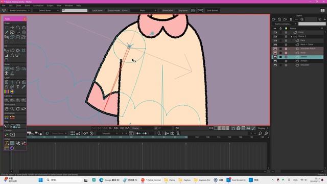Collapse the Layers panel with up arrow
Screen dimensions: 327x184
click(325, 19)
